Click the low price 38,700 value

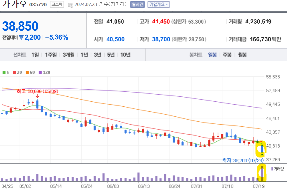pyautogui.click(x=161, y=39)
